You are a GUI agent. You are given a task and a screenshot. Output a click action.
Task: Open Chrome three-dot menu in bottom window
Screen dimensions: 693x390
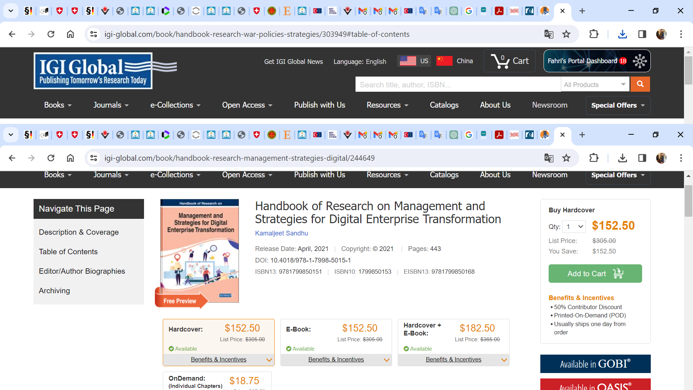point(681,158)
